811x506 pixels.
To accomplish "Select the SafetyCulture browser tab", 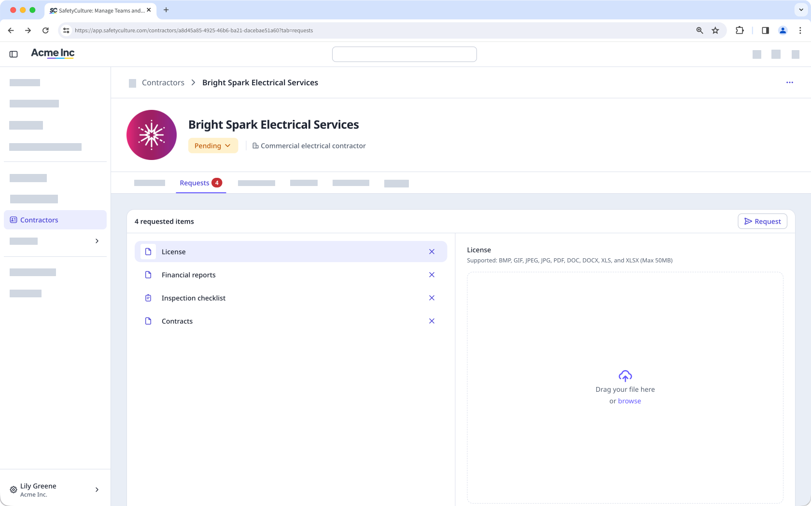I will (x=100, y=10).
